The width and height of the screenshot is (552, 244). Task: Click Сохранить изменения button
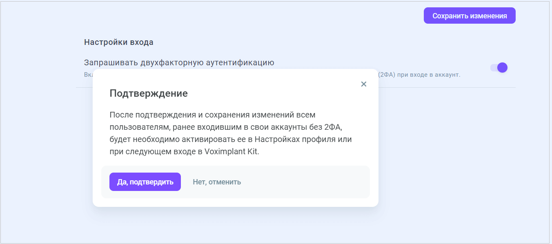click(x=470, y=16)
